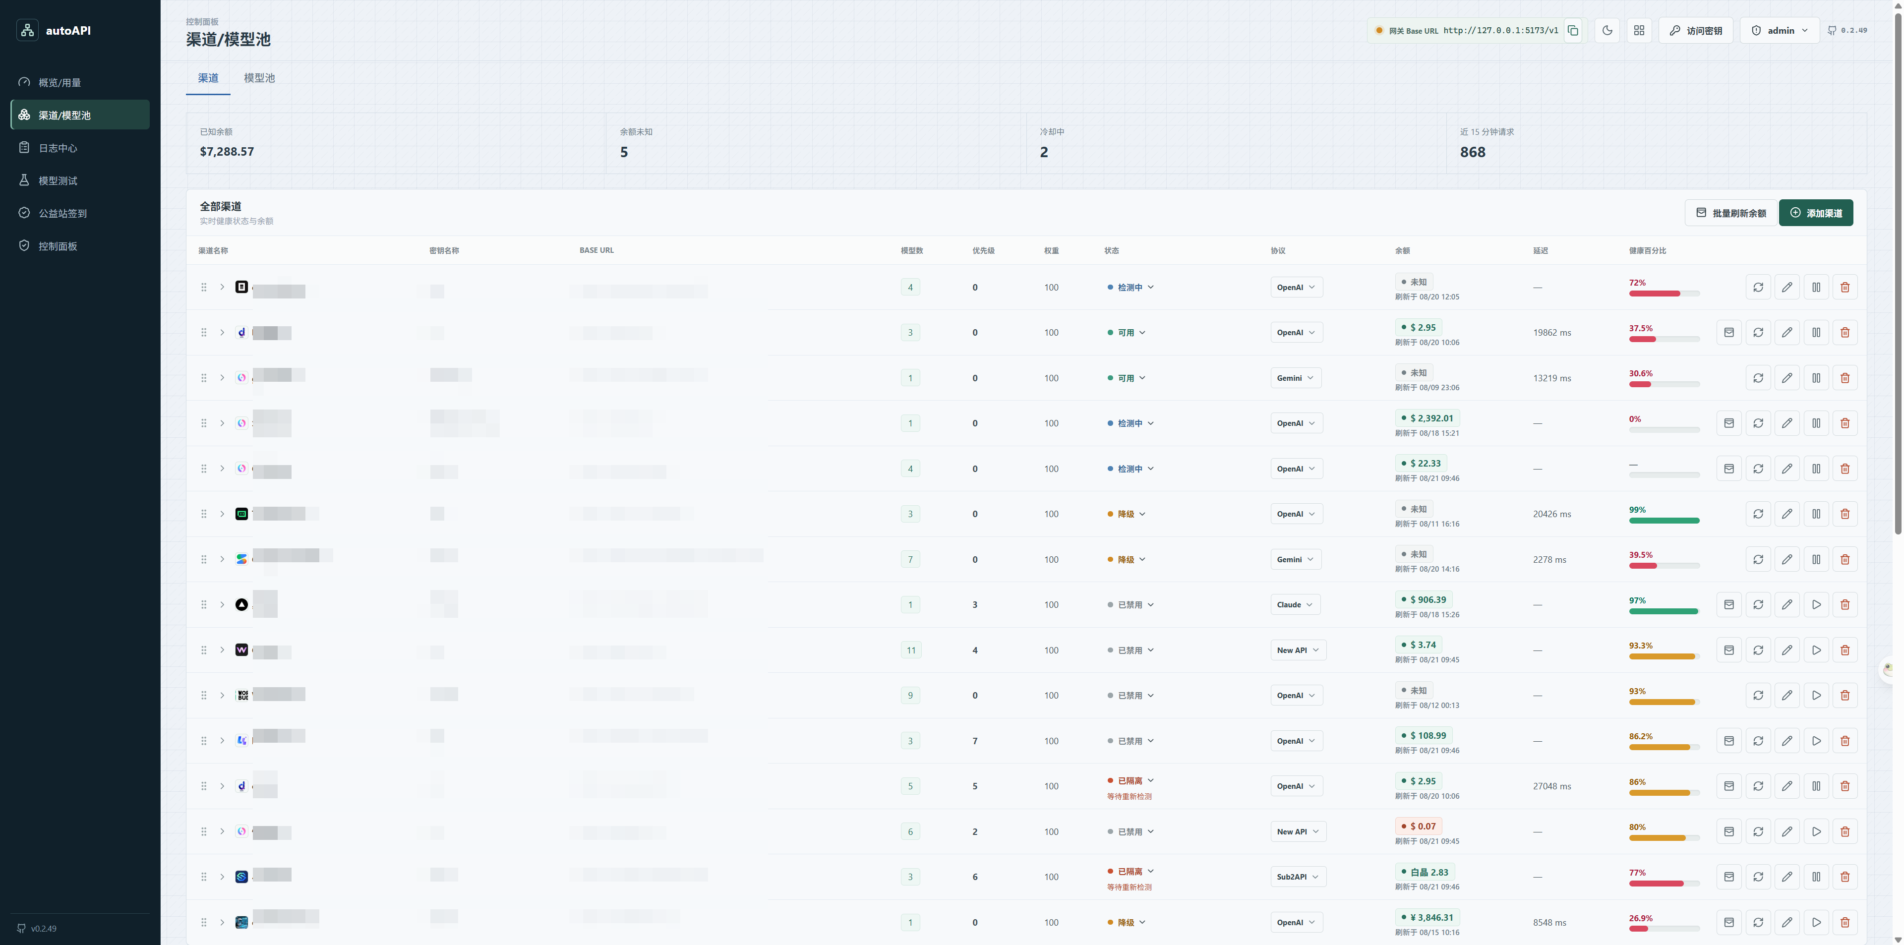
Task: Refresh the channel with 8548 ms latency
Action: tap(1758, 922)
